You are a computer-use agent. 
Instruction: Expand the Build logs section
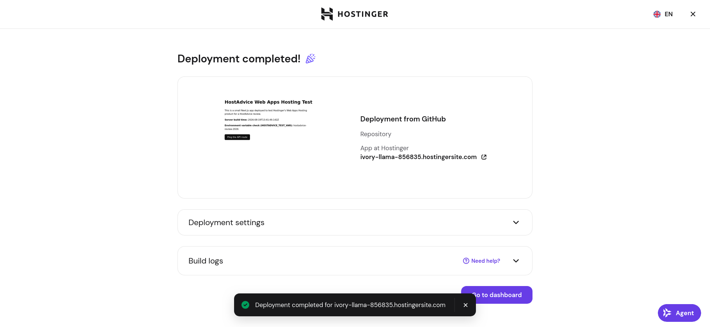pyautogui.click(x=355, y=261)
